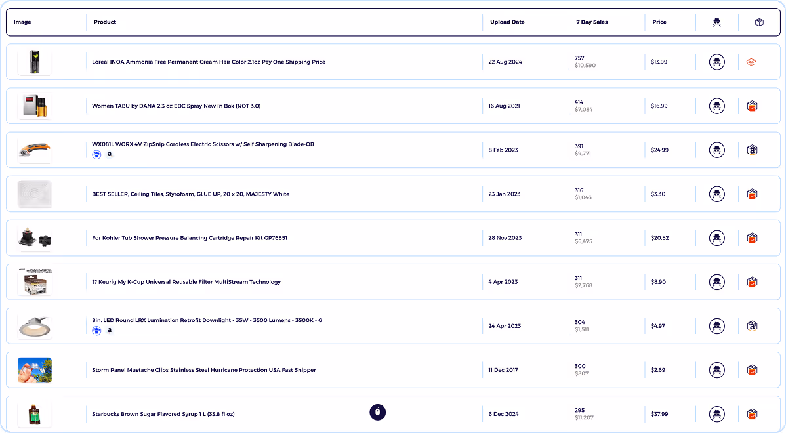Screen dimensions: 786x433
Task: Open the supplier box icon for Keurig K-Cup
Action: pyautogui.click(x=752, y=282)
